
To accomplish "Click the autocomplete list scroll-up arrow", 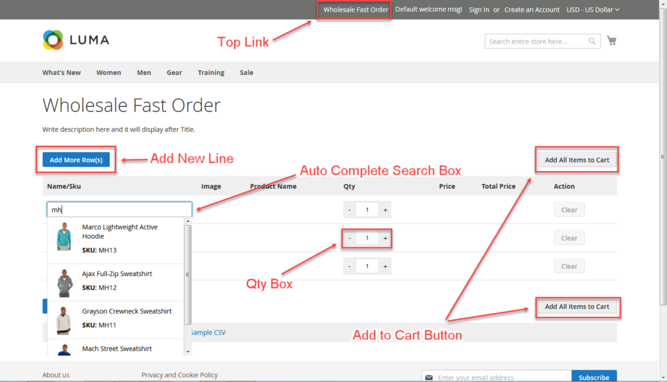I will (x=188, y=221).
